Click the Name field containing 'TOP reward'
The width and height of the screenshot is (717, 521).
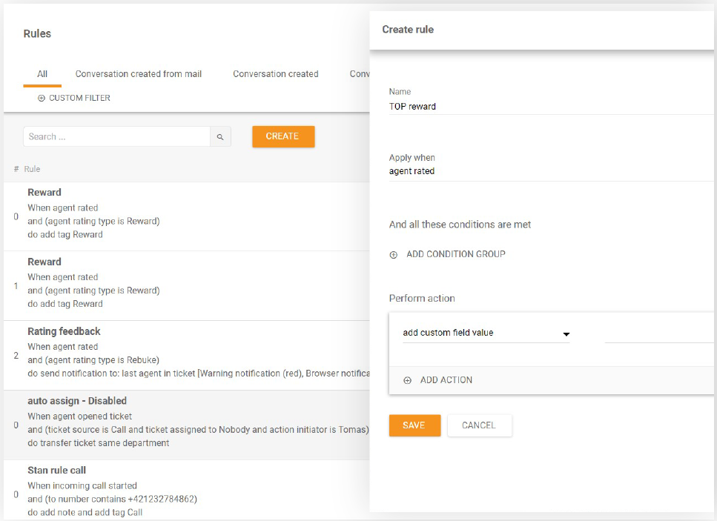point(551,107)
